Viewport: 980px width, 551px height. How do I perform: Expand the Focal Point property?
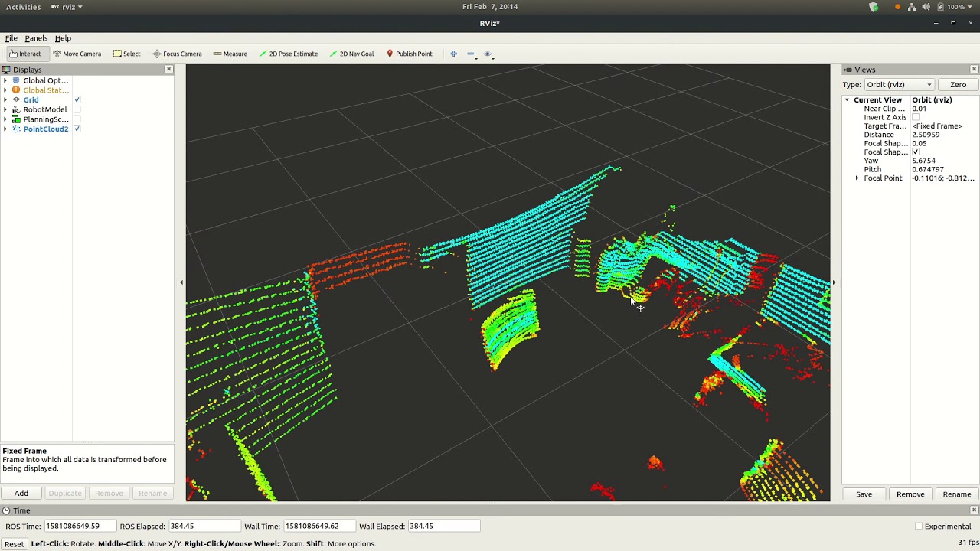pyautogui.click(x=857, y=178)
